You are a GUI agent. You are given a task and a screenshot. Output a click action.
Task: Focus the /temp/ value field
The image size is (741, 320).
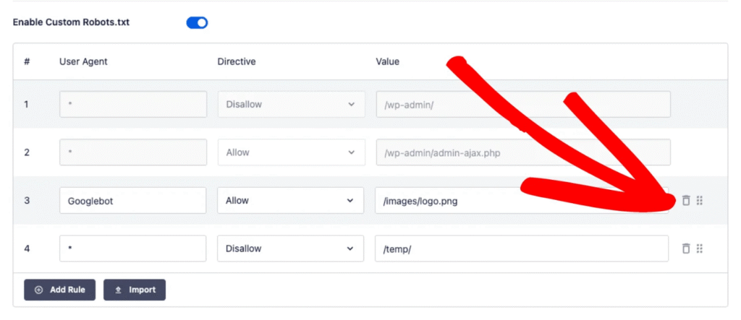(x=522, y=248)
